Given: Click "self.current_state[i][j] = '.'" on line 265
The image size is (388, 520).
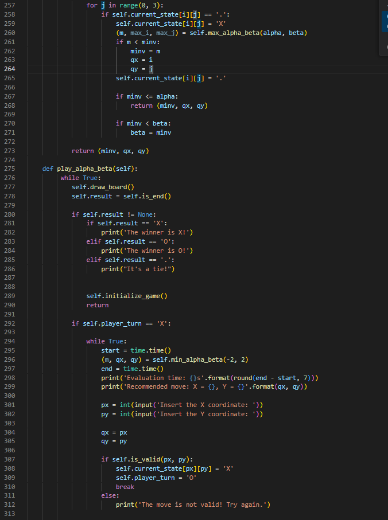Looking at the screenshot, I should [x=171, y=79].
